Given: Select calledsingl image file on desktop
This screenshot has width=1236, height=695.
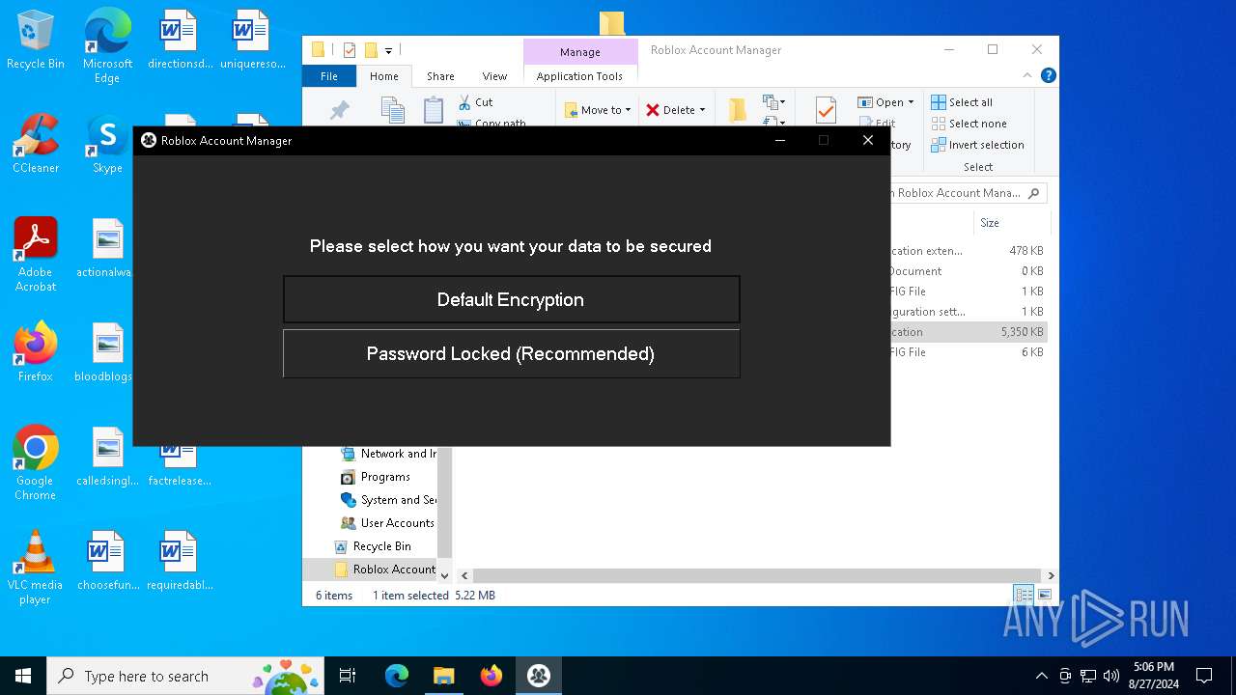Looking at the screenshot, I should pos(107,457).
